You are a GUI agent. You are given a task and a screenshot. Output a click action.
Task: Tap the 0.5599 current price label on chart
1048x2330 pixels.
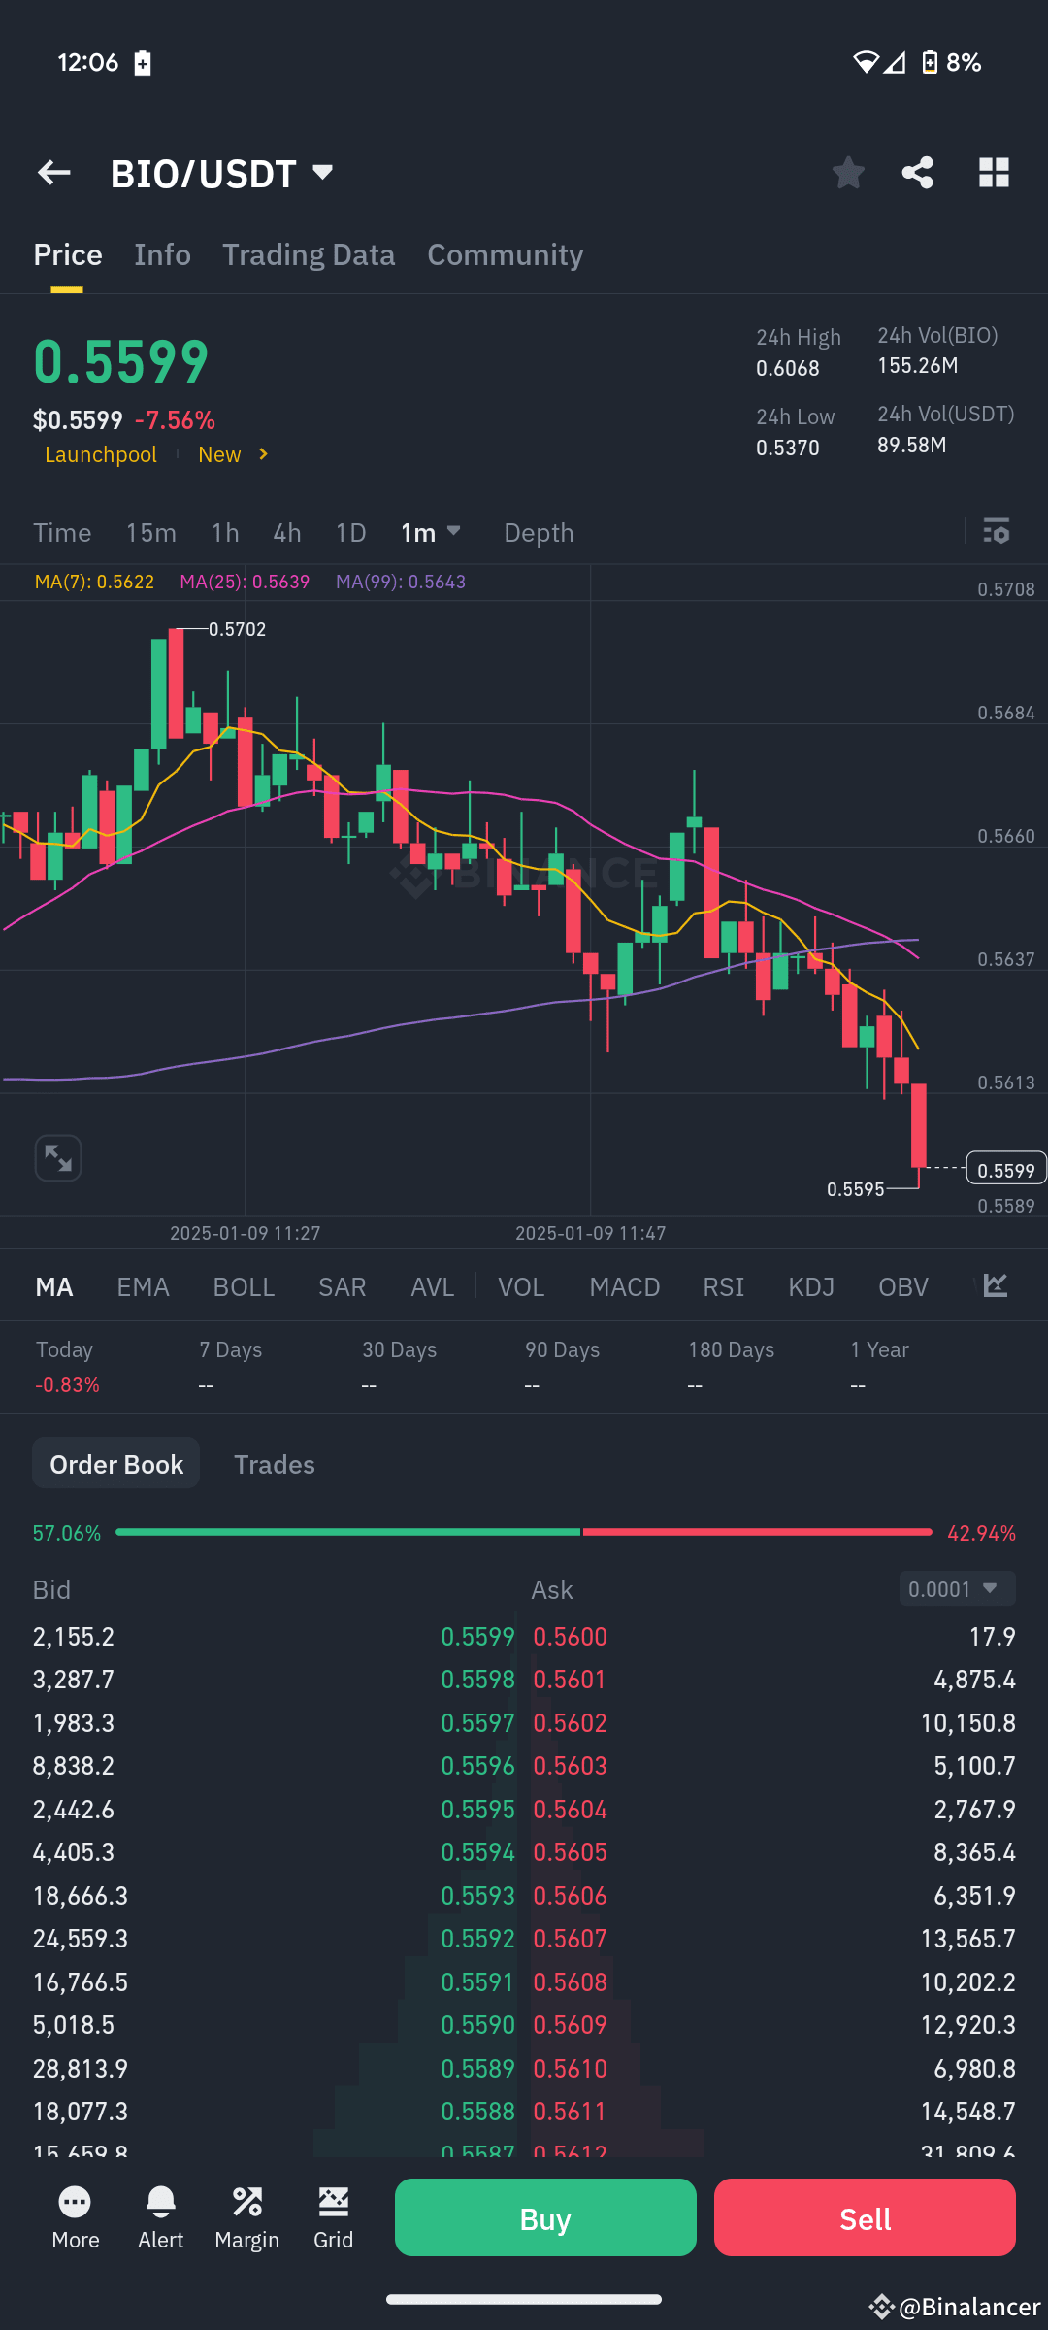pyautogui.click(x=1006, y=1169)
